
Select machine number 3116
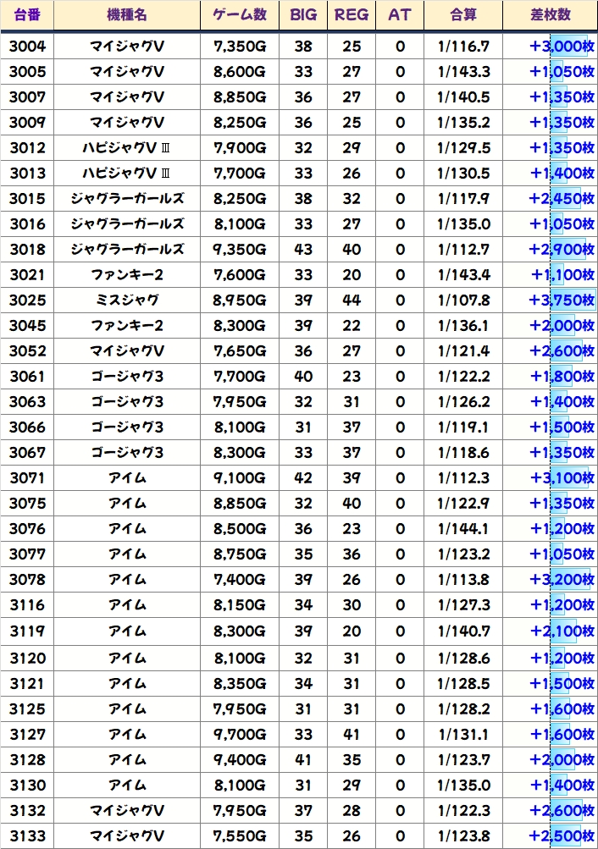pyautogui.click(x=27, y=605)
